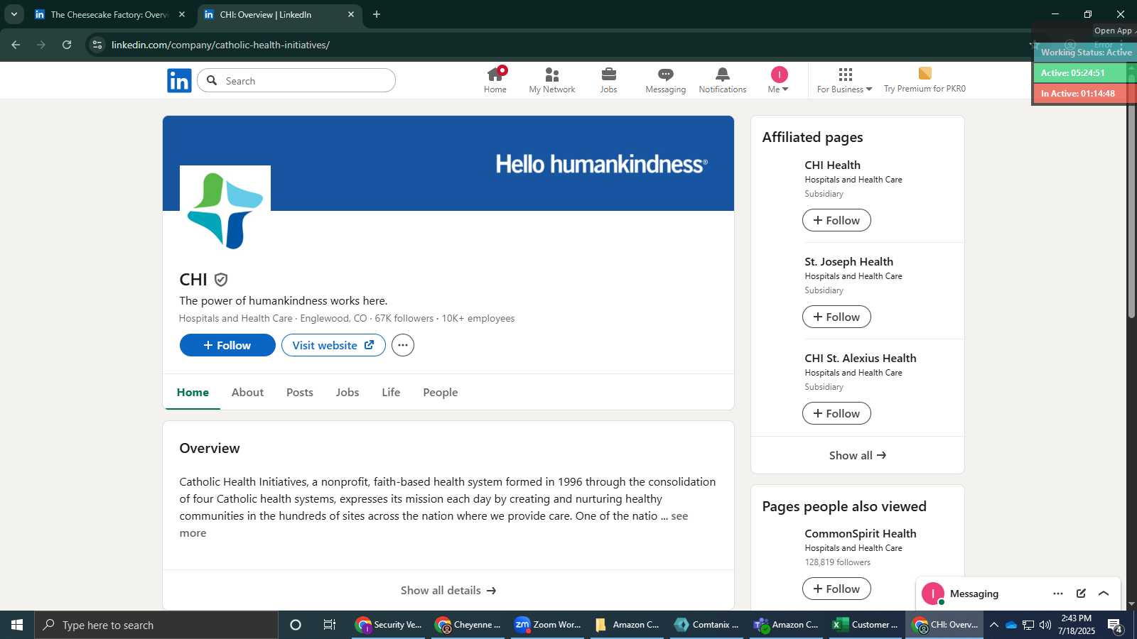Open Comtanix taskbar app
The width and height of the screenshot is (1137, 639).
click(707, 625)
